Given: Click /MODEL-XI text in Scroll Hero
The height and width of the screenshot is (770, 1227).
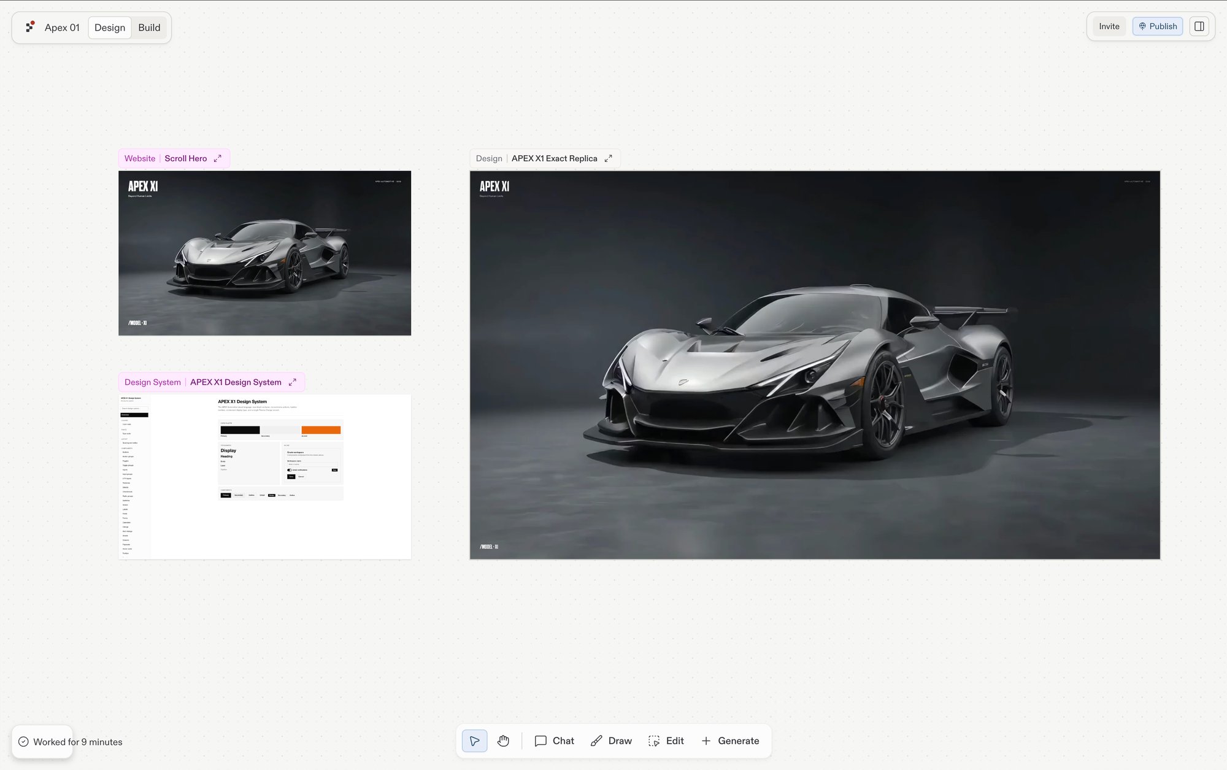Looking at the screenshot, I should point(137,323).
